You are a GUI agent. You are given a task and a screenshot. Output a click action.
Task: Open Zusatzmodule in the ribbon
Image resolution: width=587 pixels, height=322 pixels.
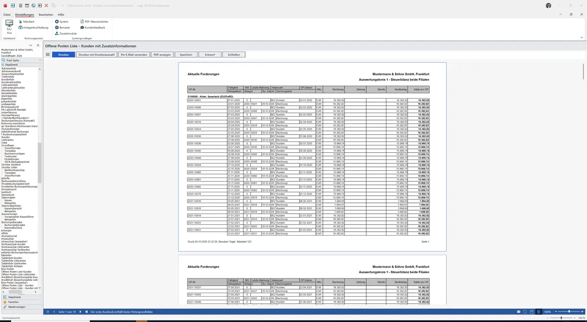[x=66, y=34]
